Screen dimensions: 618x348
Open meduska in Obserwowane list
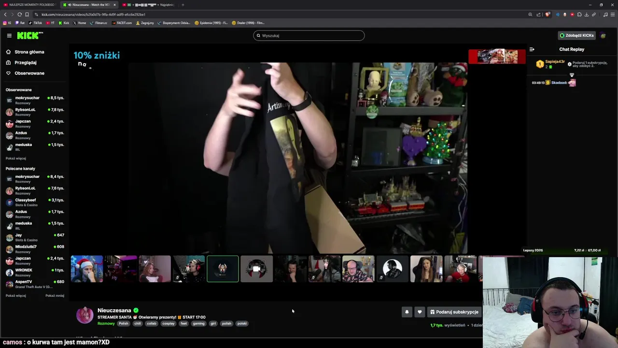tap(35, 146)
